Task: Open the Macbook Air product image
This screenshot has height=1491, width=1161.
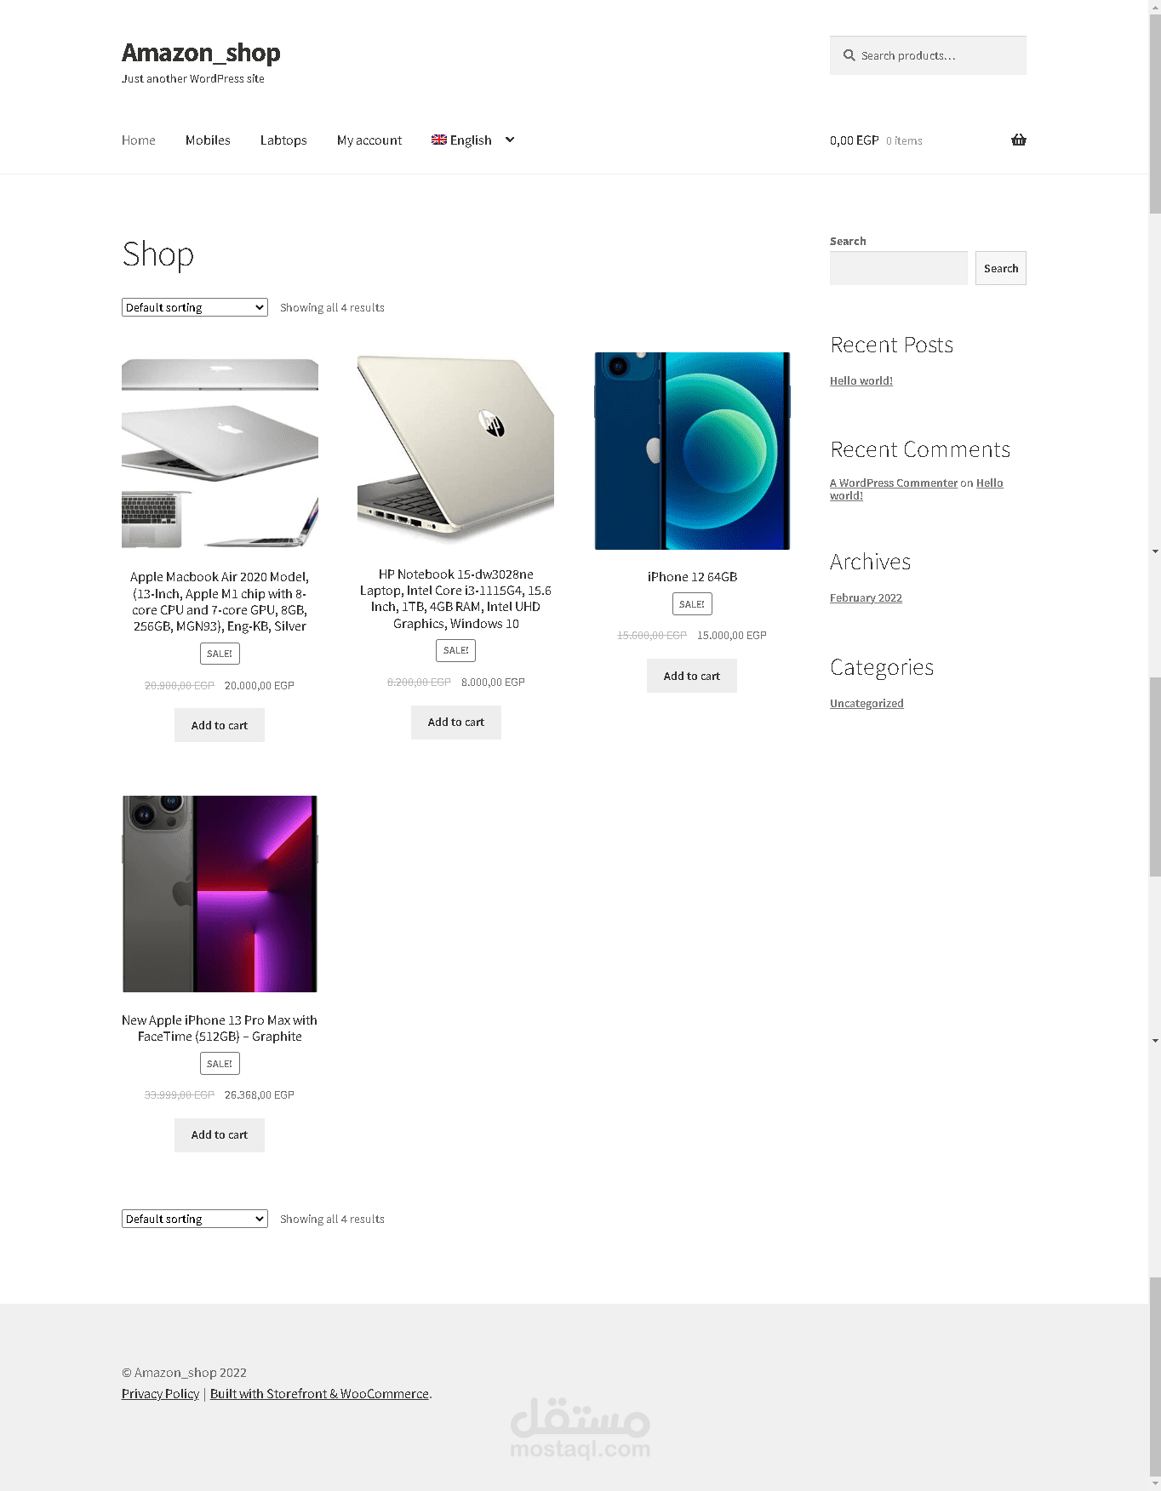Action: 220,453
